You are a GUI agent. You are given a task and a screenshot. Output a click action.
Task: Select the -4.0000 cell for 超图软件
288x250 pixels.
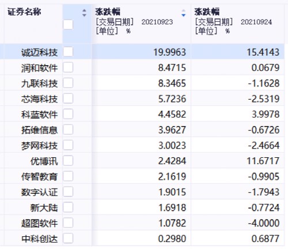(x=264, y=223)
